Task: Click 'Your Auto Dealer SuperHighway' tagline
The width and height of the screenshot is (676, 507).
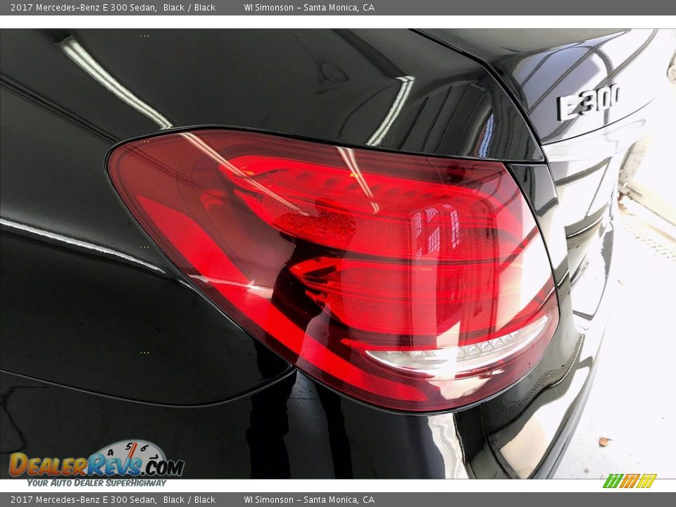Action: click(x=96, y=483)
